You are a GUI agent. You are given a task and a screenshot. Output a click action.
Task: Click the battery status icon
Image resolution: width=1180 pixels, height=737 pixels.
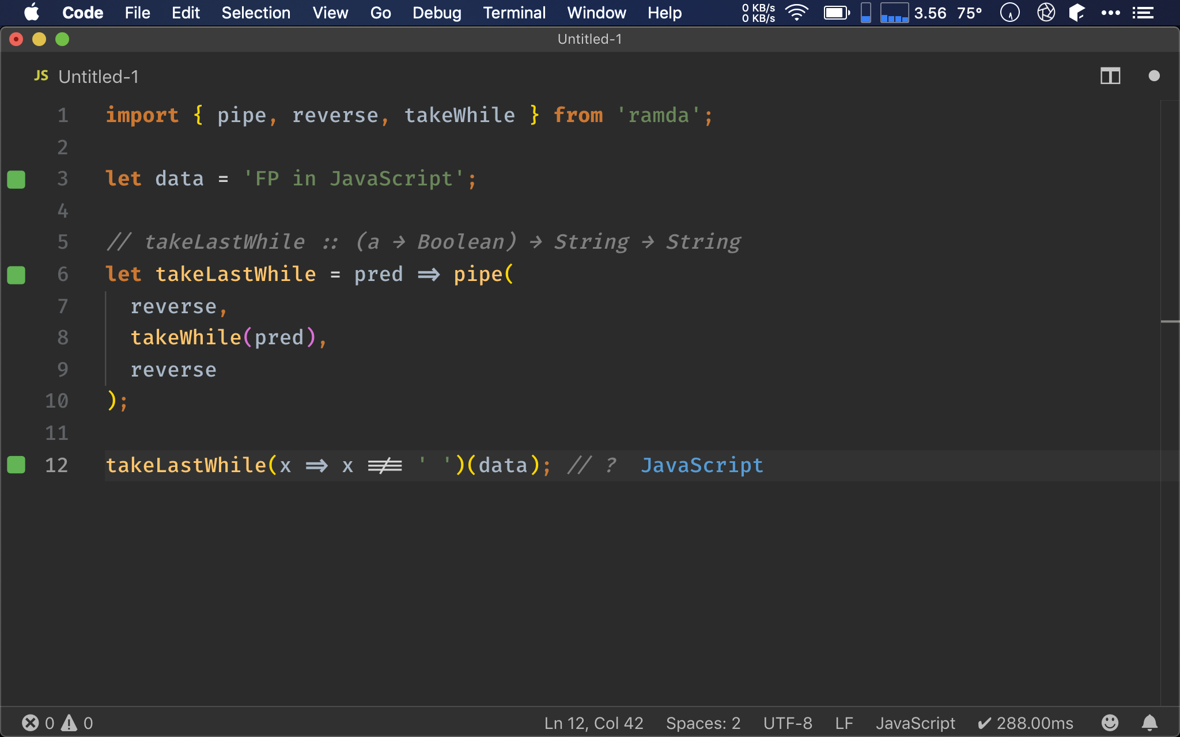click(837, 13)
